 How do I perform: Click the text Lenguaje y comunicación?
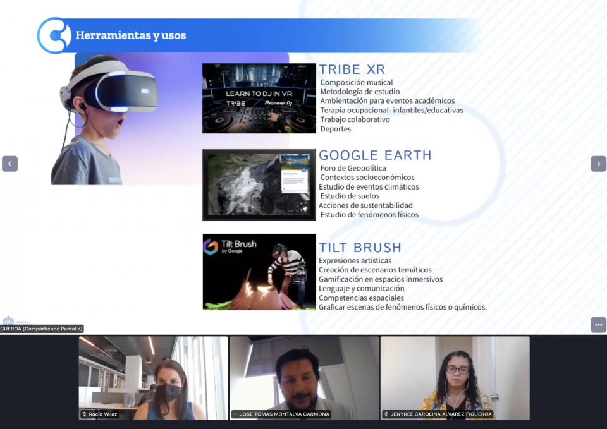362,289
